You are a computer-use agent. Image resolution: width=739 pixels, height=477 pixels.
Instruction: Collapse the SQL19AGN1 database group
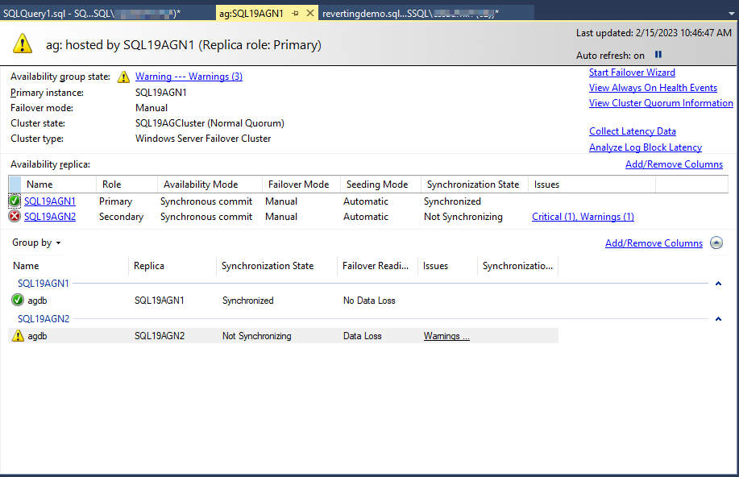pos(718,284)
